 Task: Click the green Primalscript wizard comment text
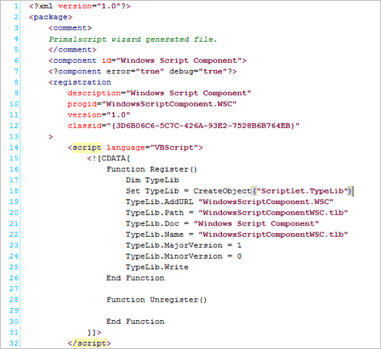(132, 39)
